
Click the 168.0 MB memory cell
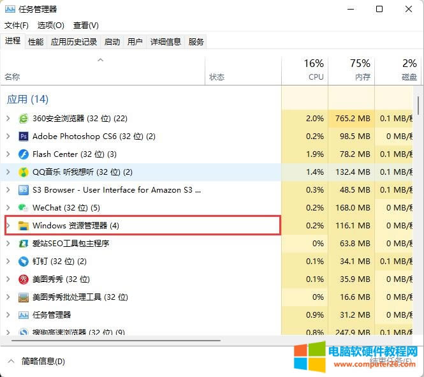click(x=353, y=208)
